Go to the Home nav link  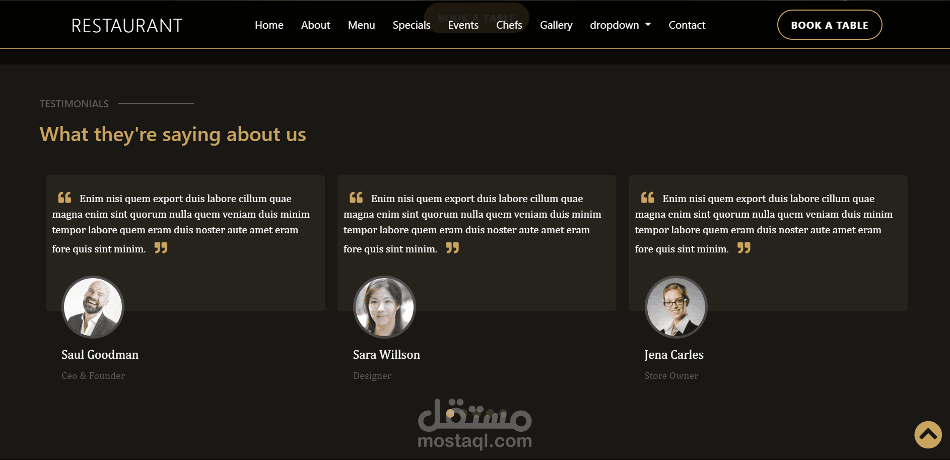269,25
